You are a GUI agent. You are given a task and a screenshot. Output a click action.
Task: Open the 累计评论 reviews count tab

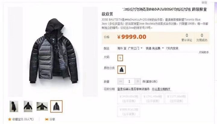click(x=187, y=38)
